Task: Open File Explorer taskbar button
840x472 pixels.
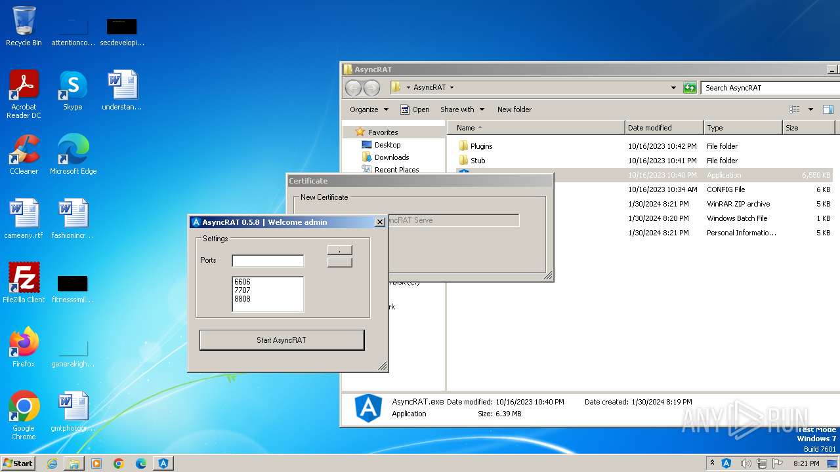Action: pyautogui.click(x=74, y=463)
